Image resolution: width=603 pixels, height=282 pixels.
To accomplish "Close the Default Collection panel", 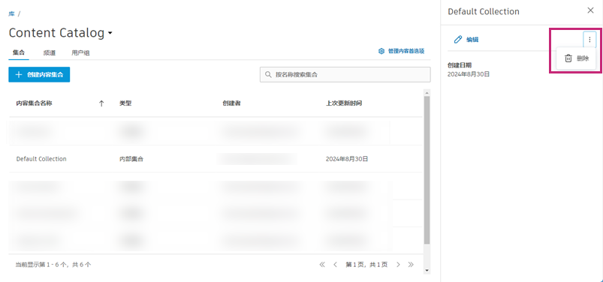I will point(590,10).
